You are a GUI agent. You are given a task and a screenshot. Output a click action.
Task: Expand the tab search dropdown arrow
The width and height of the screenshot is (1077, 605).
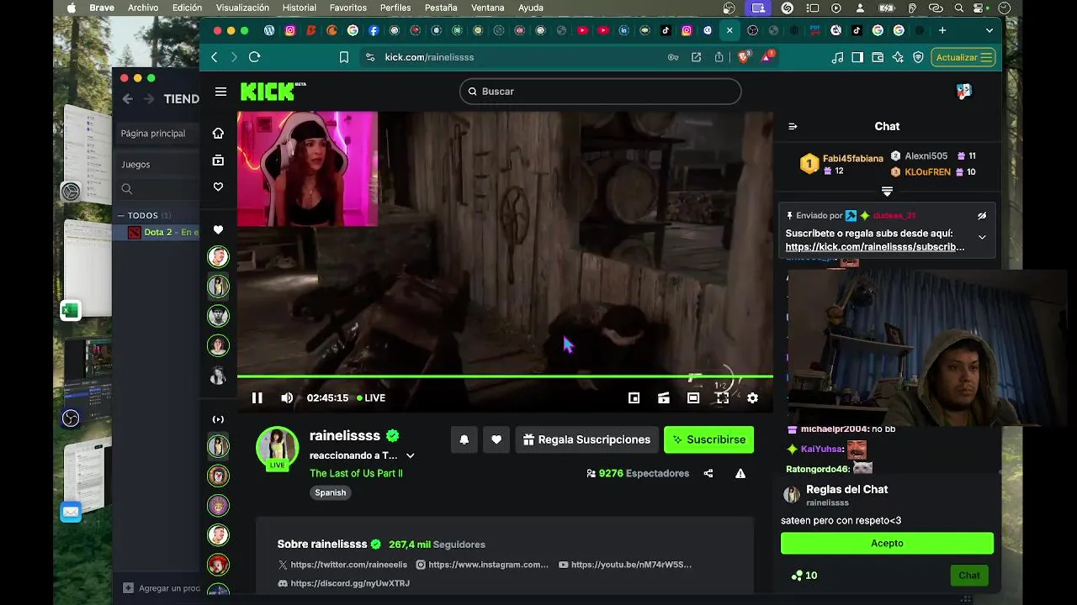click(x=989, y=30)
